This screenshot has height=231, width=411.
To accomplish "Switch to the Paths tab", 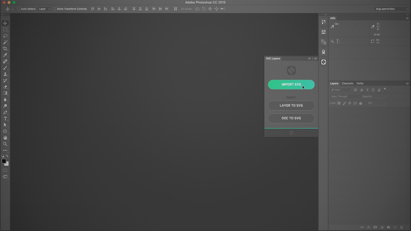I will pyautogui.click(x=360, y=83).
